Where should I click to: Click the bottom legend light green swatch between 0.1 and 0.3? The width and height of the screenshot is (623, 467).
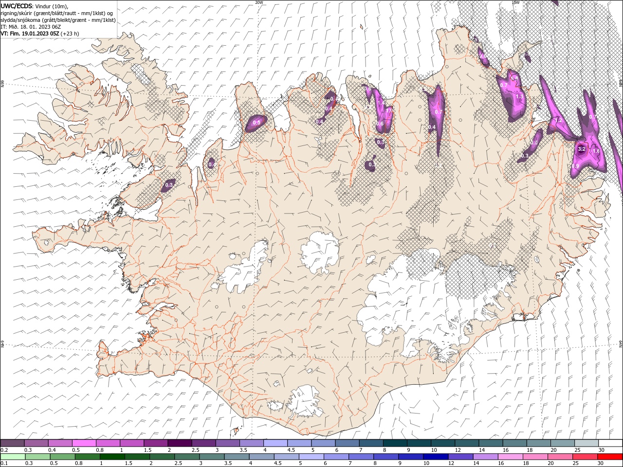coord(13,457)
